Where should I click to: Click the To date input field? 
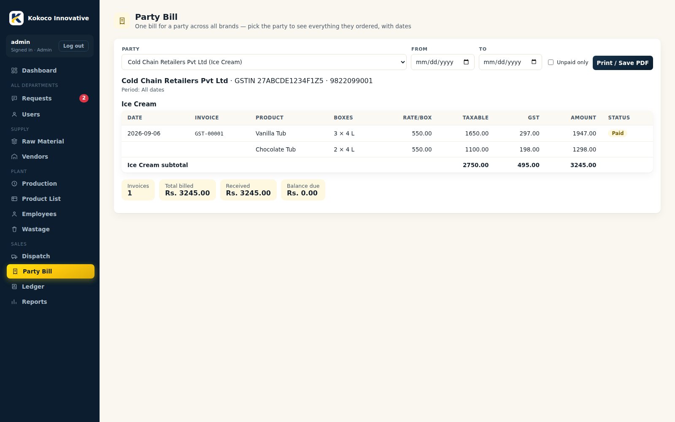coord(510,62)
